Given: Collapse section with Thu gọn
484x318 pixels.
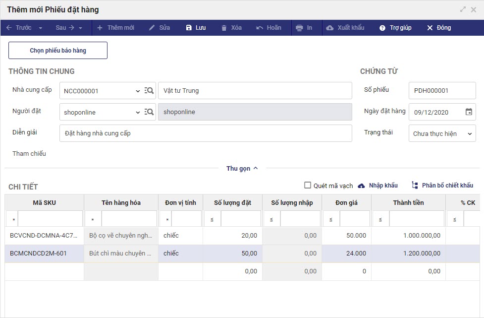Looking at the screenshot, I should (x=242, y=168).
